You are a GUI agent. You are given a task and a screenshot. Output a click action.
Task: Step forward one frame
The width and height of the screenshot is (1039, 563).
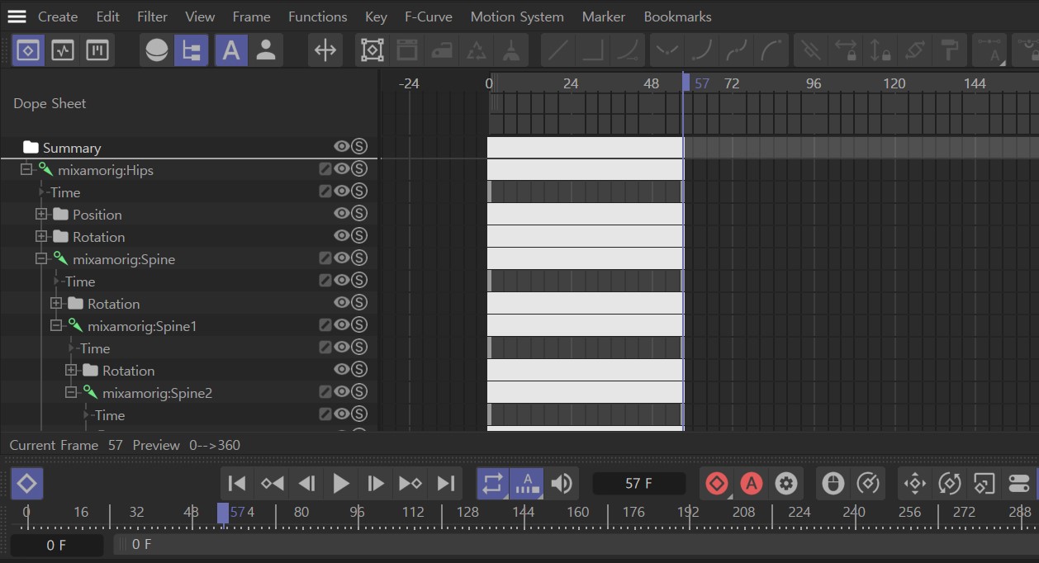click(376, 483)
